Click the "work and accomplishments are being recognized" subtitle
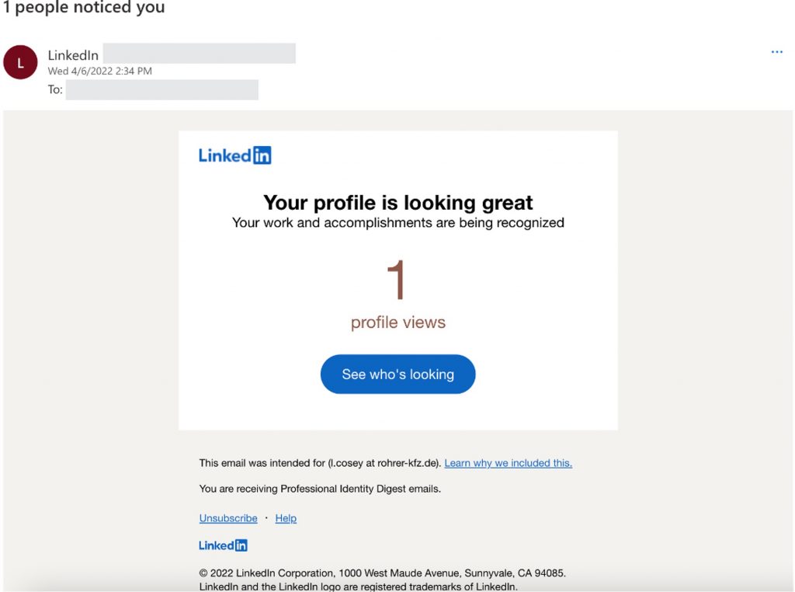 tap(397, 223)
